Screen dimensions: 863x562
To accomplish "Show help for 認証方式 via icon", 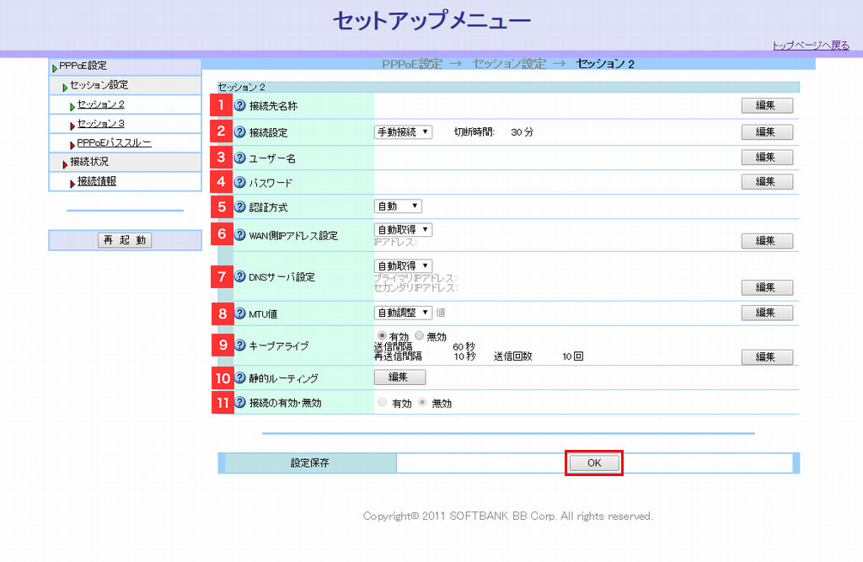I will [239, 206].
